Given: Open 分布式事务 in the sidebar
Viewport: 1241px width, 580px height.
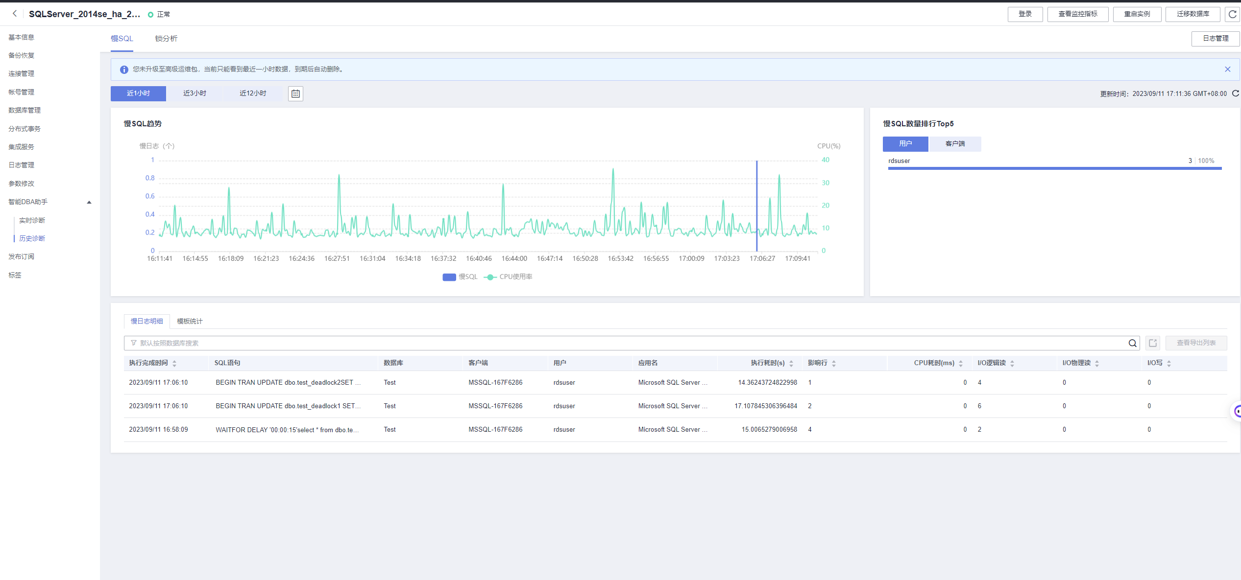Looking at the screenshot, I should 24,129.
